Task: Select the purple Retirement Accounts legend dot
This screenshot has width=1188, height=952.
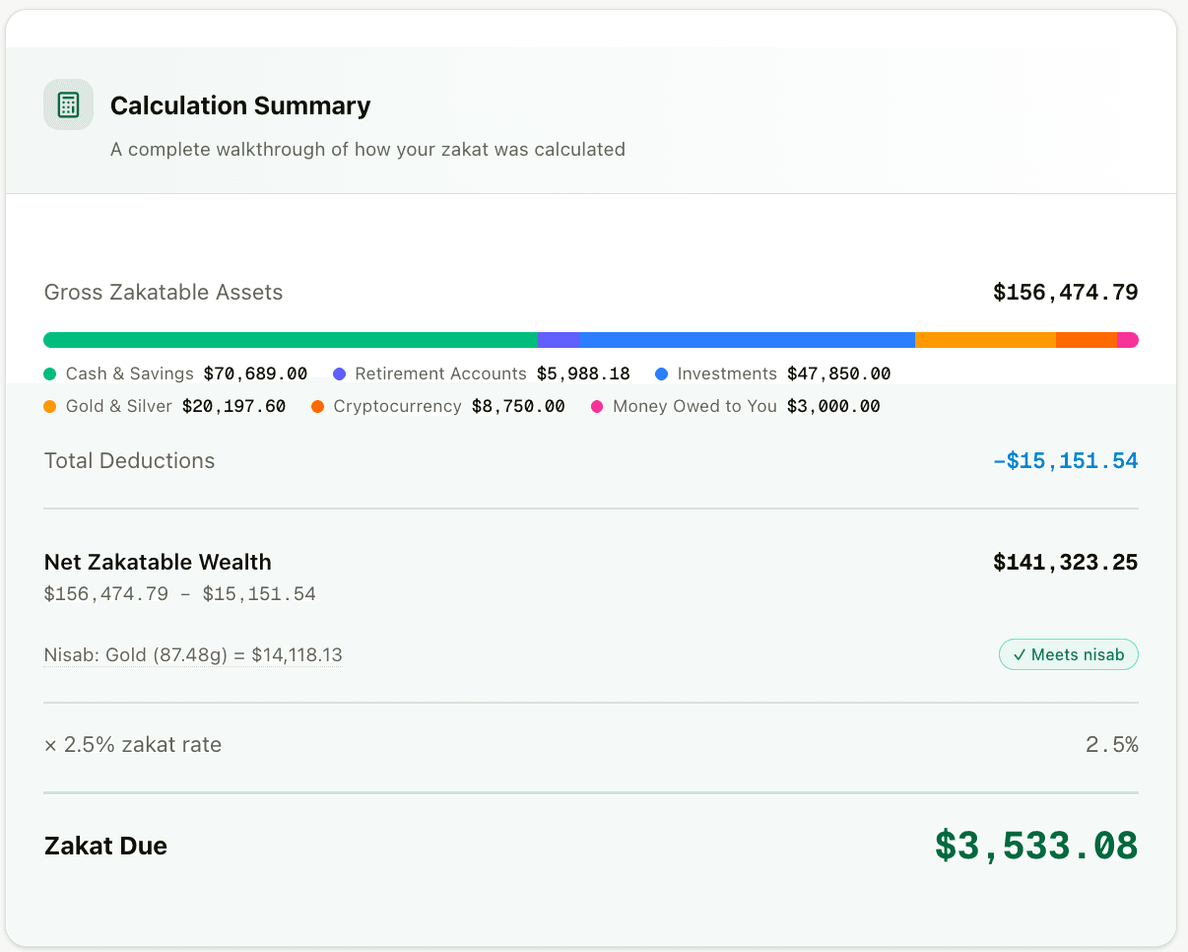Action: click(x=339, y=374)
